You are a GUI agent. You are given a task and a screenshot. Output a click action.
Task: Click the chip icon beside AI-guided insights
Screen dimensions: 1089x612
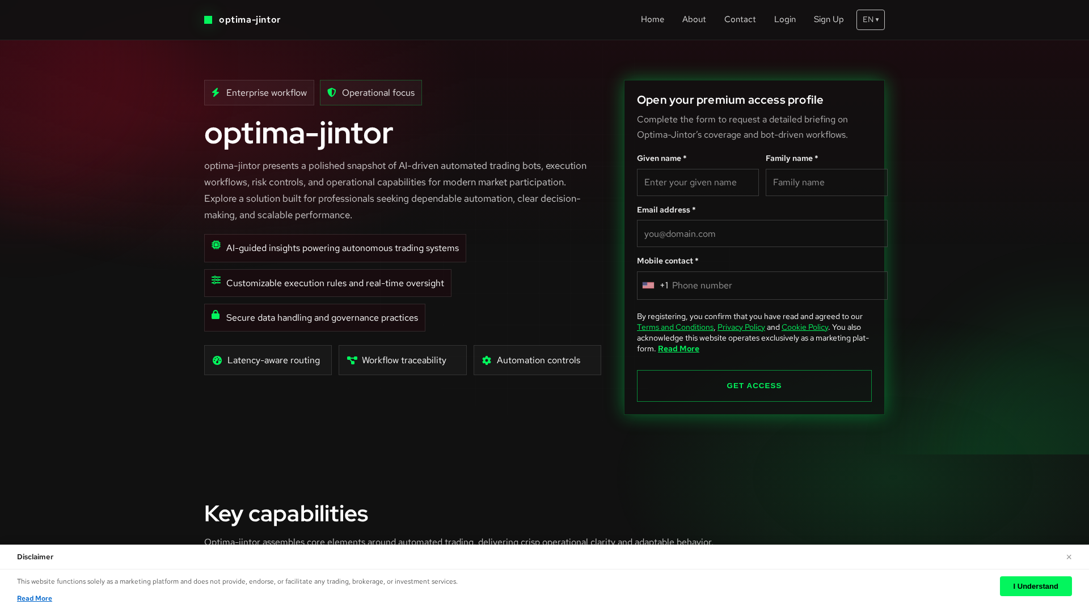coord(216,245)
